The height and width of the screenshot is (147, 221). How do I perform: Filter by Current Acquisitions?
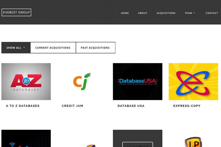53,48
